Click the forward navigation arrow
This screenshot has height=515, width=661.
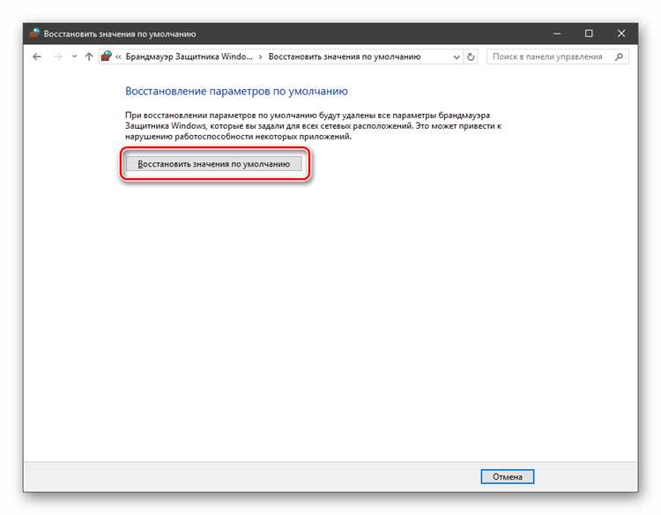(x=58, y=56)
